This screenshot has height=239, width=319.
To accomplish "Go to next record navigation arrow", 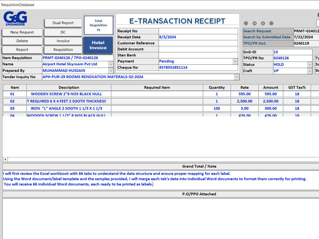I will coord(263,23).
